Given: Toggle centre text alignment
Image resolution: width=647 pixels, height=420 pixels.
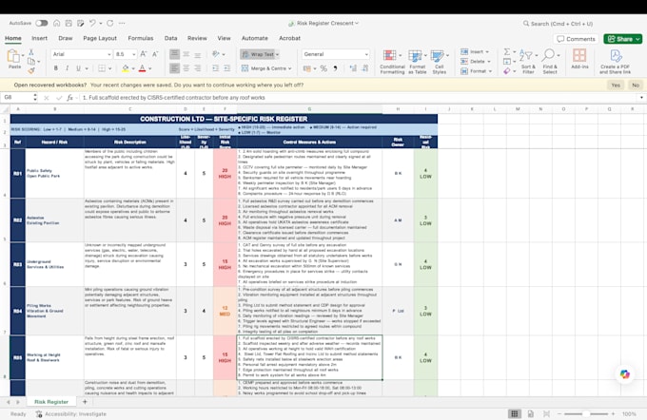Looking at the screenshot, I should click(x=186, y=68).
